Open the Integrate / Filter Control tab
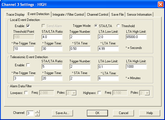The height and width of the screenshot is (120, 165). point(68,15)
